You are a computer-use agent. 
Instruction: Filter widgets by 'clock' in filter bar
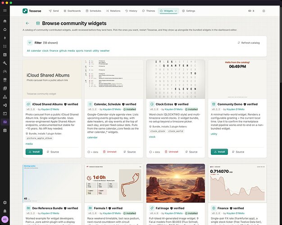pyautogui.click(x=45, y=51)
